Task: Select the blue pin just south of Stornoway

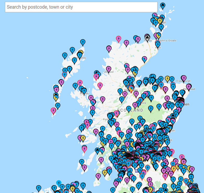Action: pyautogui.click(x=74, y=61)
